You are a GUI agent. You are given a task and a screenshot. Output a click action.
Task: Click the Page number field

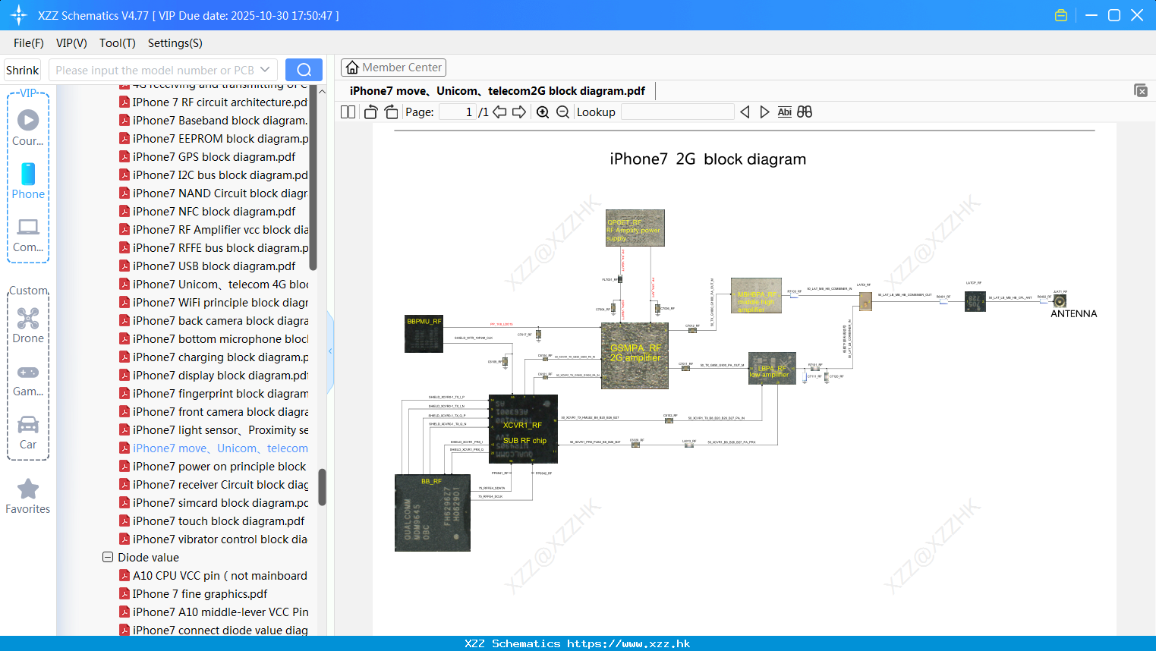click(457, 112)
